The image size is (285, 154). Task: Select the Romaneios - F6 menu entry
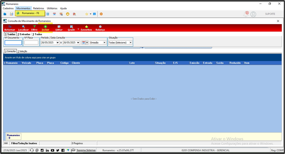(x=30, y=13)
